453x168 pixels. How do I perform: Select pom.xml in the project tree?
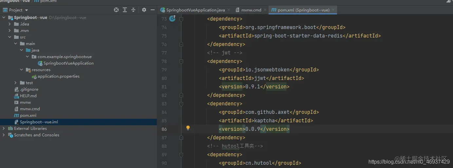point(28,115)
